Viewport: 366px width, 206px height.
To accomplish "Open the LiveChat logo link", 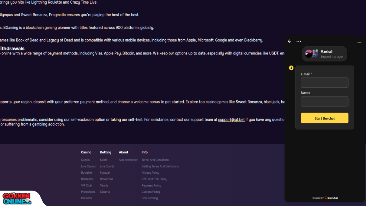I will 331,198.
